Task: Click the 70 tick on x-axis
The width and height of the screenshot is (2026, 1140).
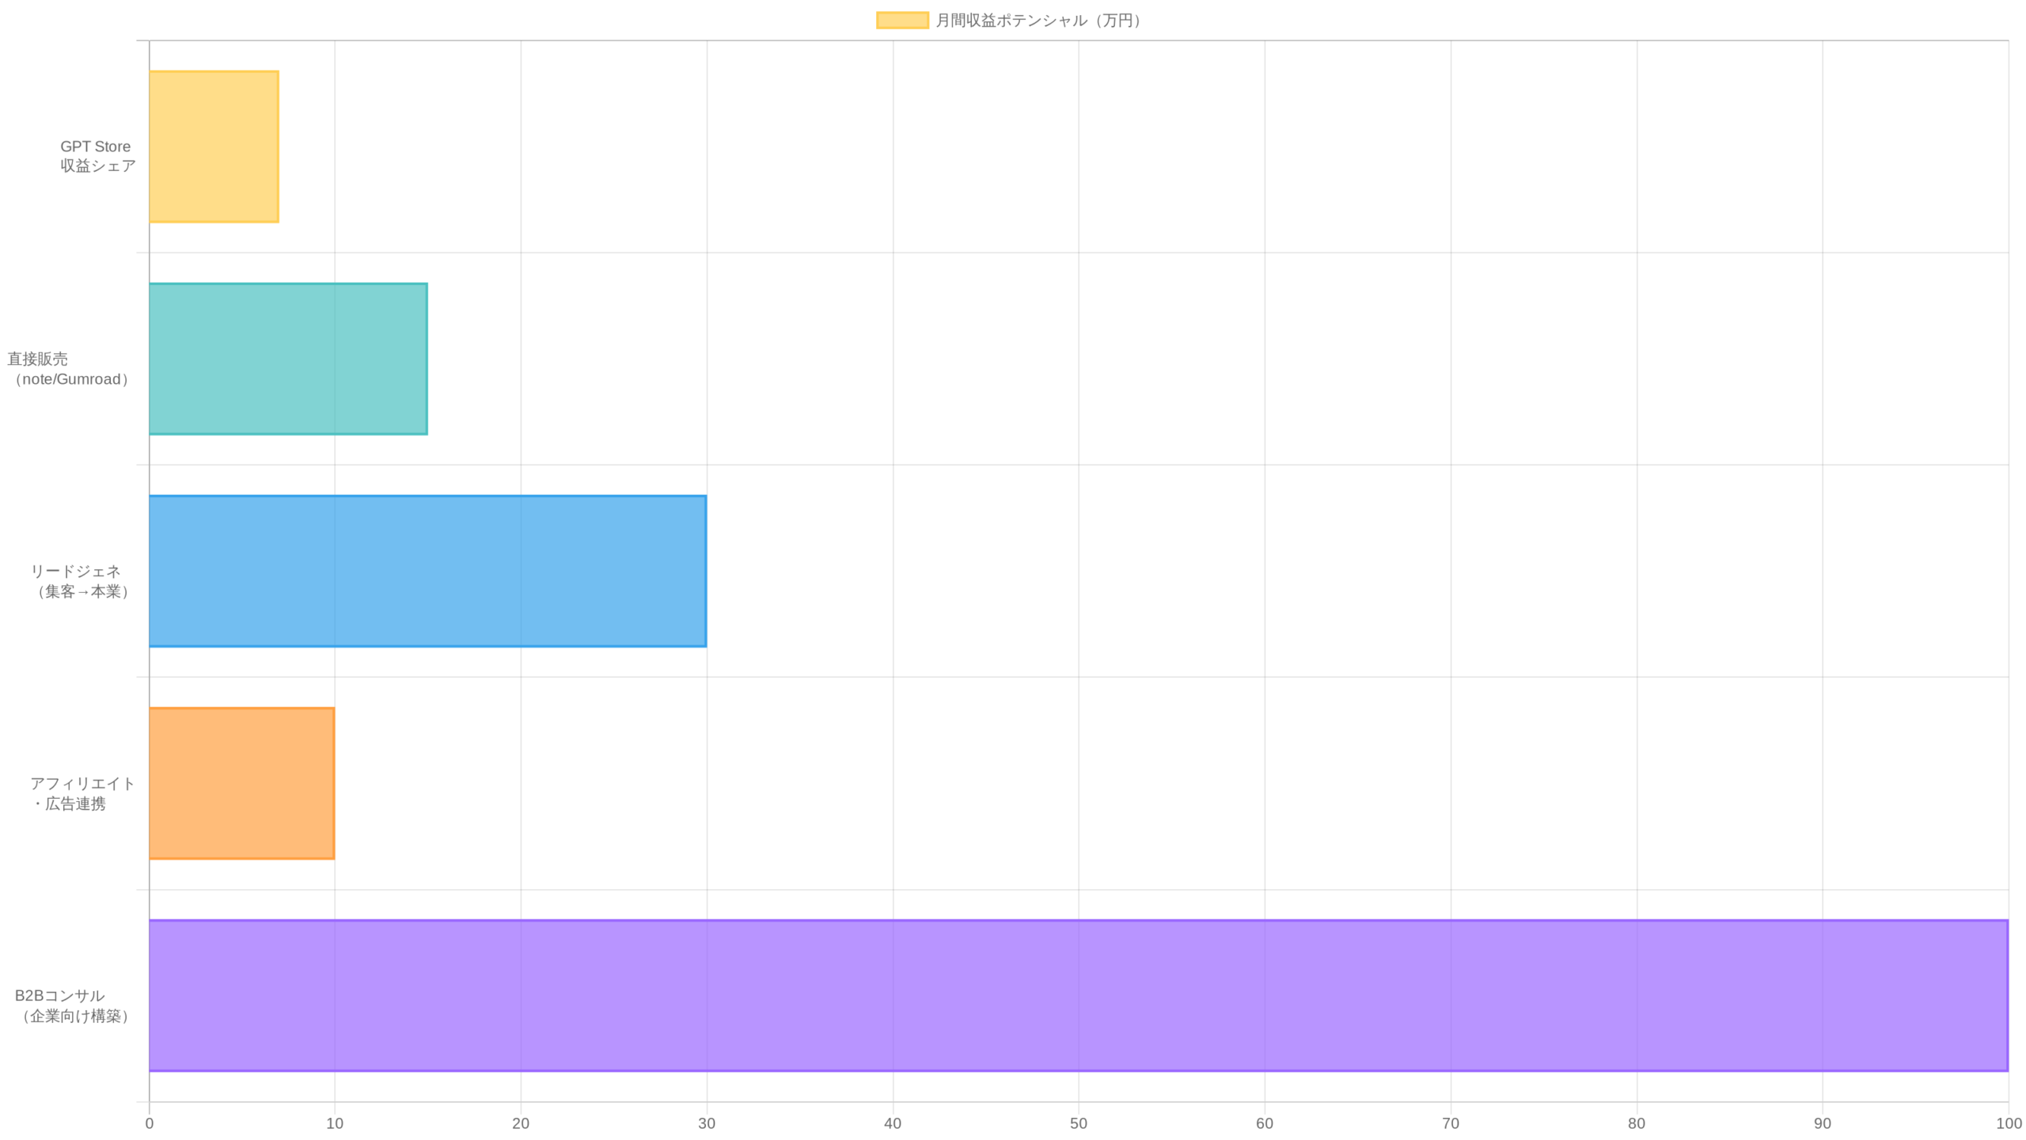Action: [1450, 1123]
